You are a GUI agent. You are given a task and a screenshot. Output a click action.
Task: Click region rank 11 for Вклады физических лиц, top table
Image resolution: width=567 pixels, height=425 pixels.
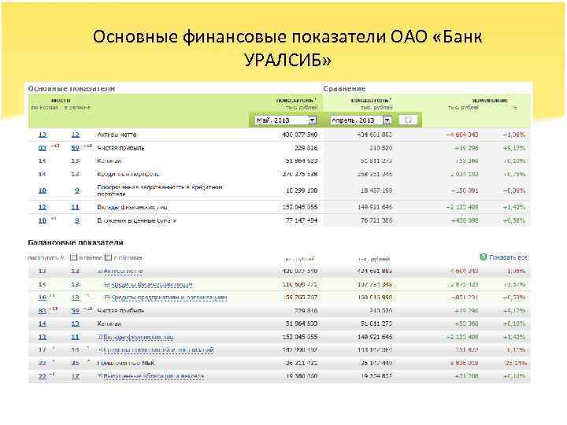[76, 207]
